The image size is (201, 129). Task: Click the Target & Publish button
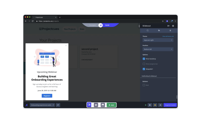coord(170,105)
